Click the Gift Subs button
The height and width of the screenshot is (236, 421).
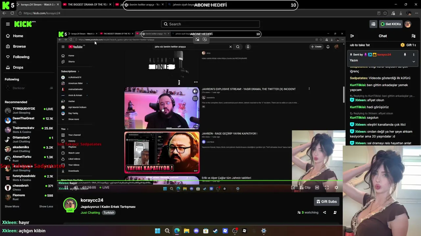(x=327, y=202)
